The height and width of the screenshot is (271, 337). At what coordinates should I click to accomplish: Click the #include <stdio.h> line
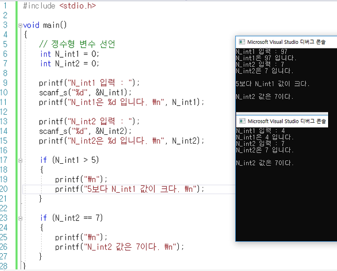59,6
